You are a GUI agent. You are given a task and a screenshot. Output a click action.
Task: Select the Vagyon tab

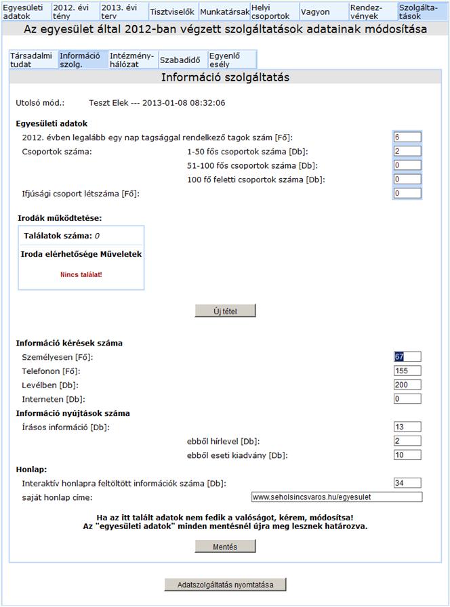point(324,12)
